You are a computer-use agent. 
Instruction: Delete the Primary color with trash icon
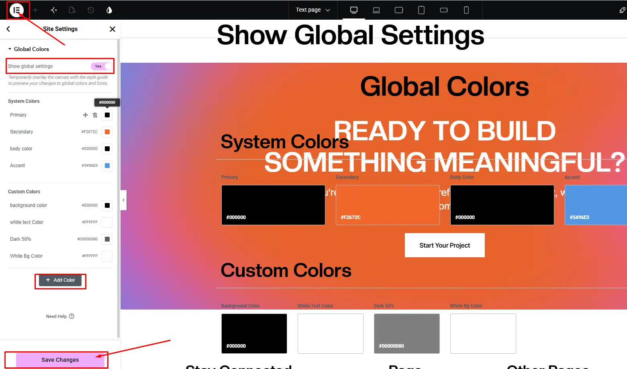click(95, 115)
